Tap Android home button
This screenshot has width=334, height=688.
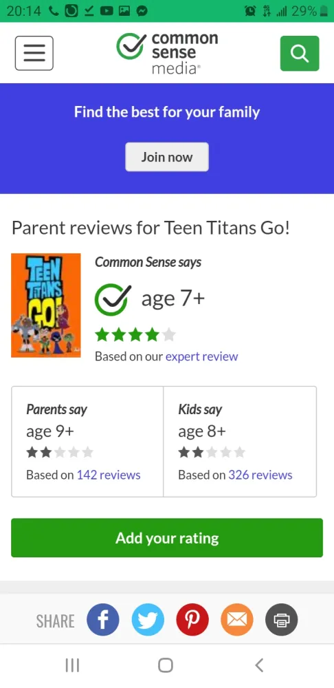tap(166, 665)
